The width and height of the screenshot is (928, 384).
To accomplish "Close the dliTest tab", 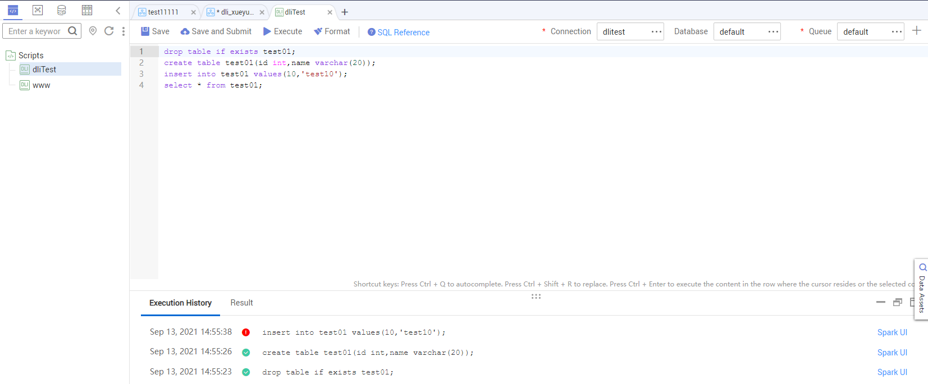I will (330, 12).
